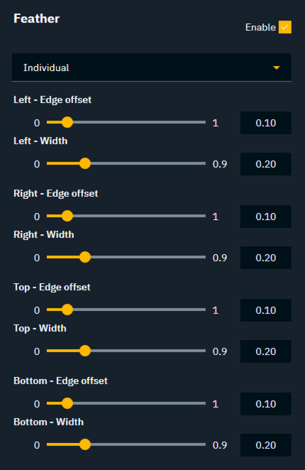Focus the Top - Width value field
The width and height of the screenshot is (305, 470).
pos(266,351)
